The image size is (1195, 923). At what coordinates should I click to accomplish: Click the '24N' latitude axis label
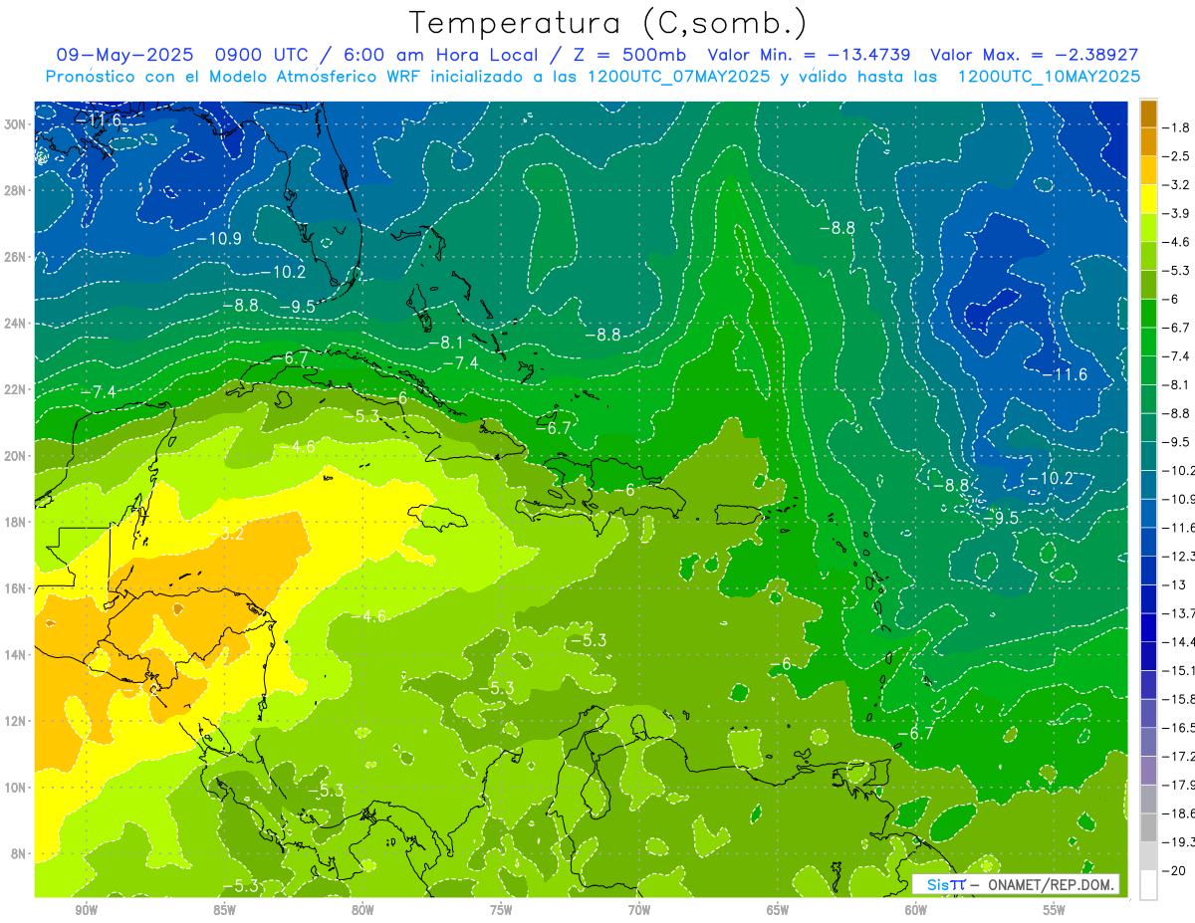[x=15, y=324]
